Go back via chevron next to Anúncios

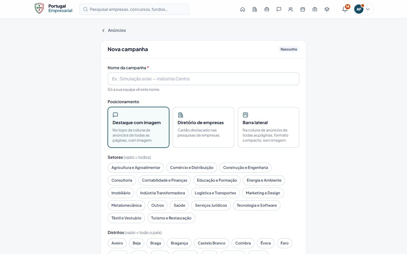(x=103, y=30)
